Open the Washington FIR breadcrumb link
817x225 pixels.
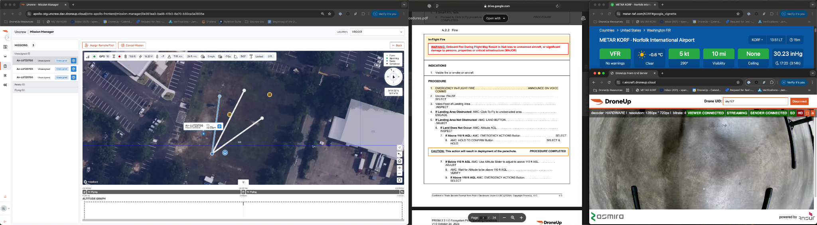[659, 30]
